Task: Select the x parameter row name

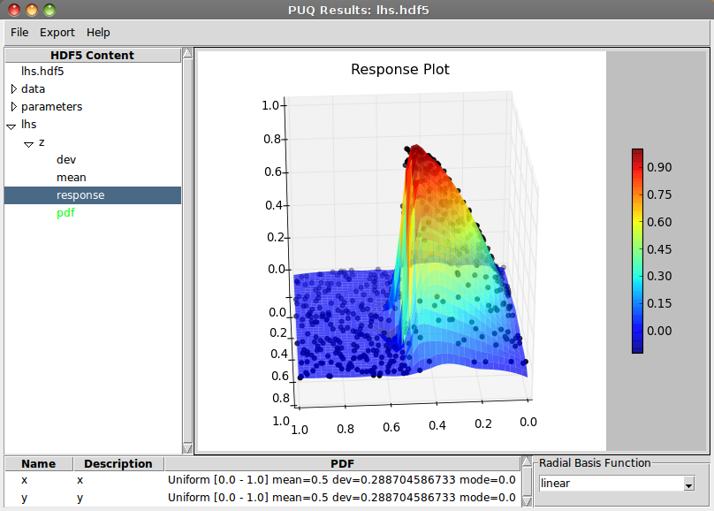Action: pos(25,480)
